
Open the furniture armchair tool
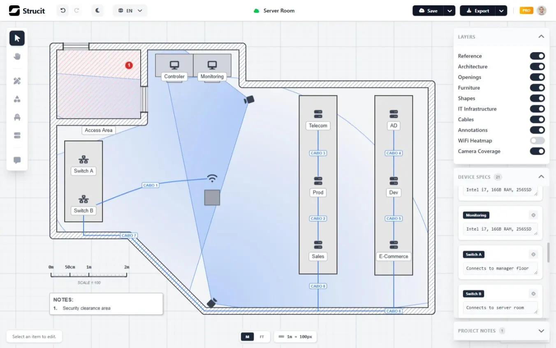17,117
